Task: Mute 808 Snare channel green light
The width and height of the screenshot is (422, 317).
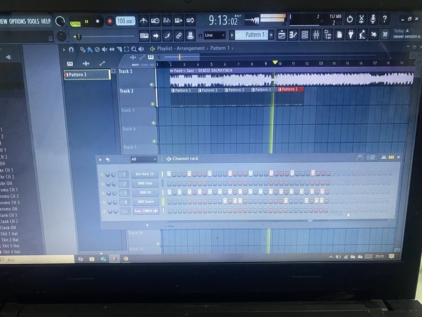Action: 104,203
